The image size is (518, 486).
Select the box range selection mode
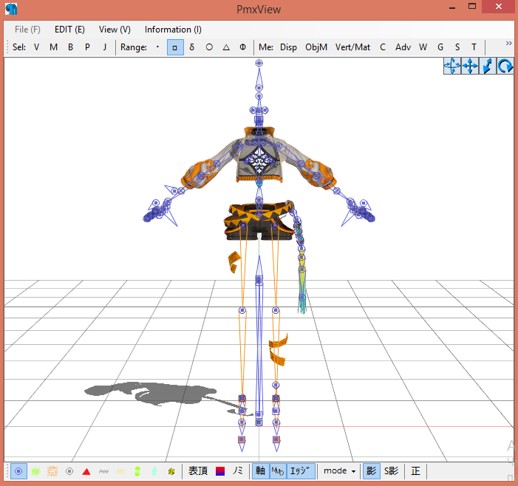[175, 47]
